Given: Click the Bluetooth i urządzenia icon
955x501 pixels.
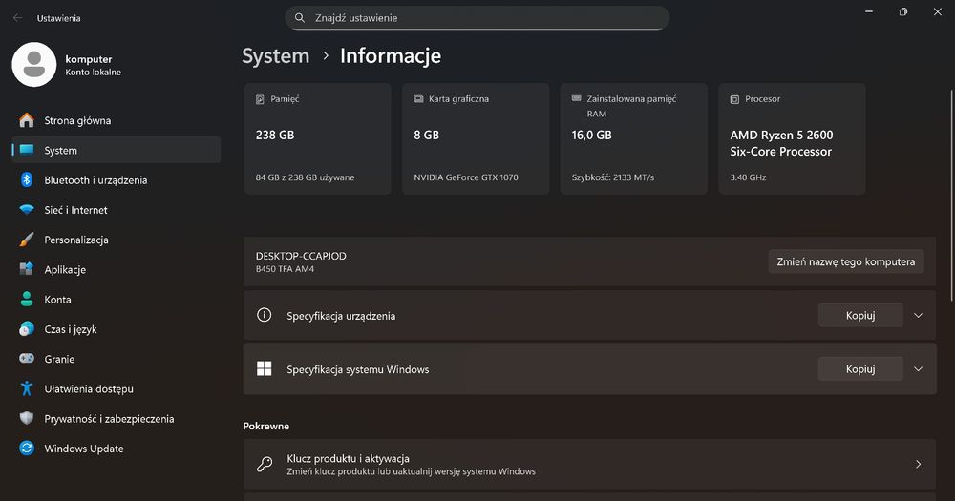Looking at the screenshot, I should pyautogui.click(x=27, y=180).
